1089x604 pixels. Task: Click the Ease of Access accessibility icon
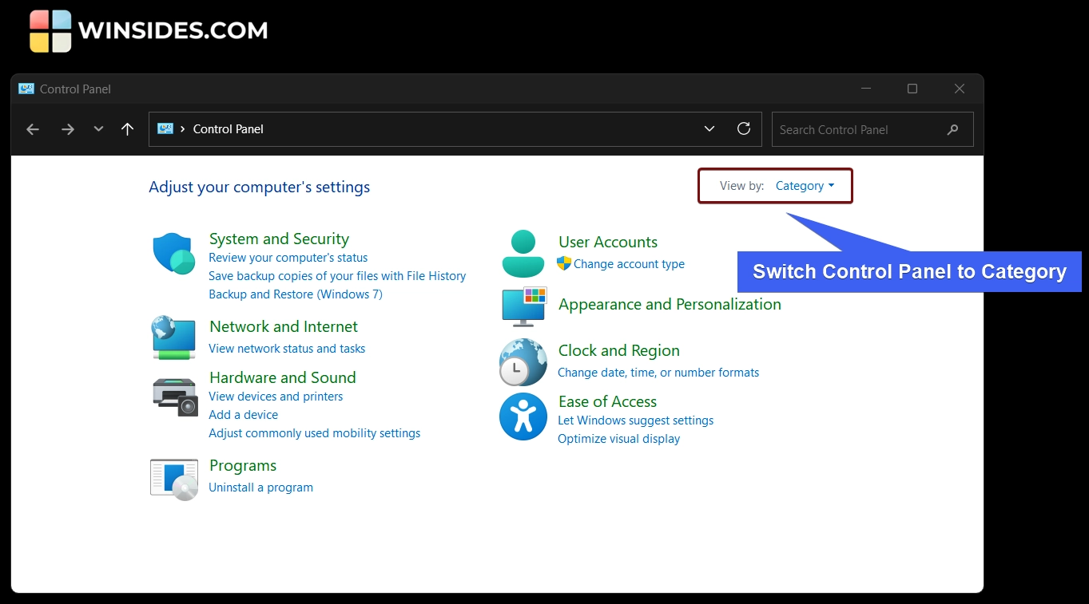523,416
